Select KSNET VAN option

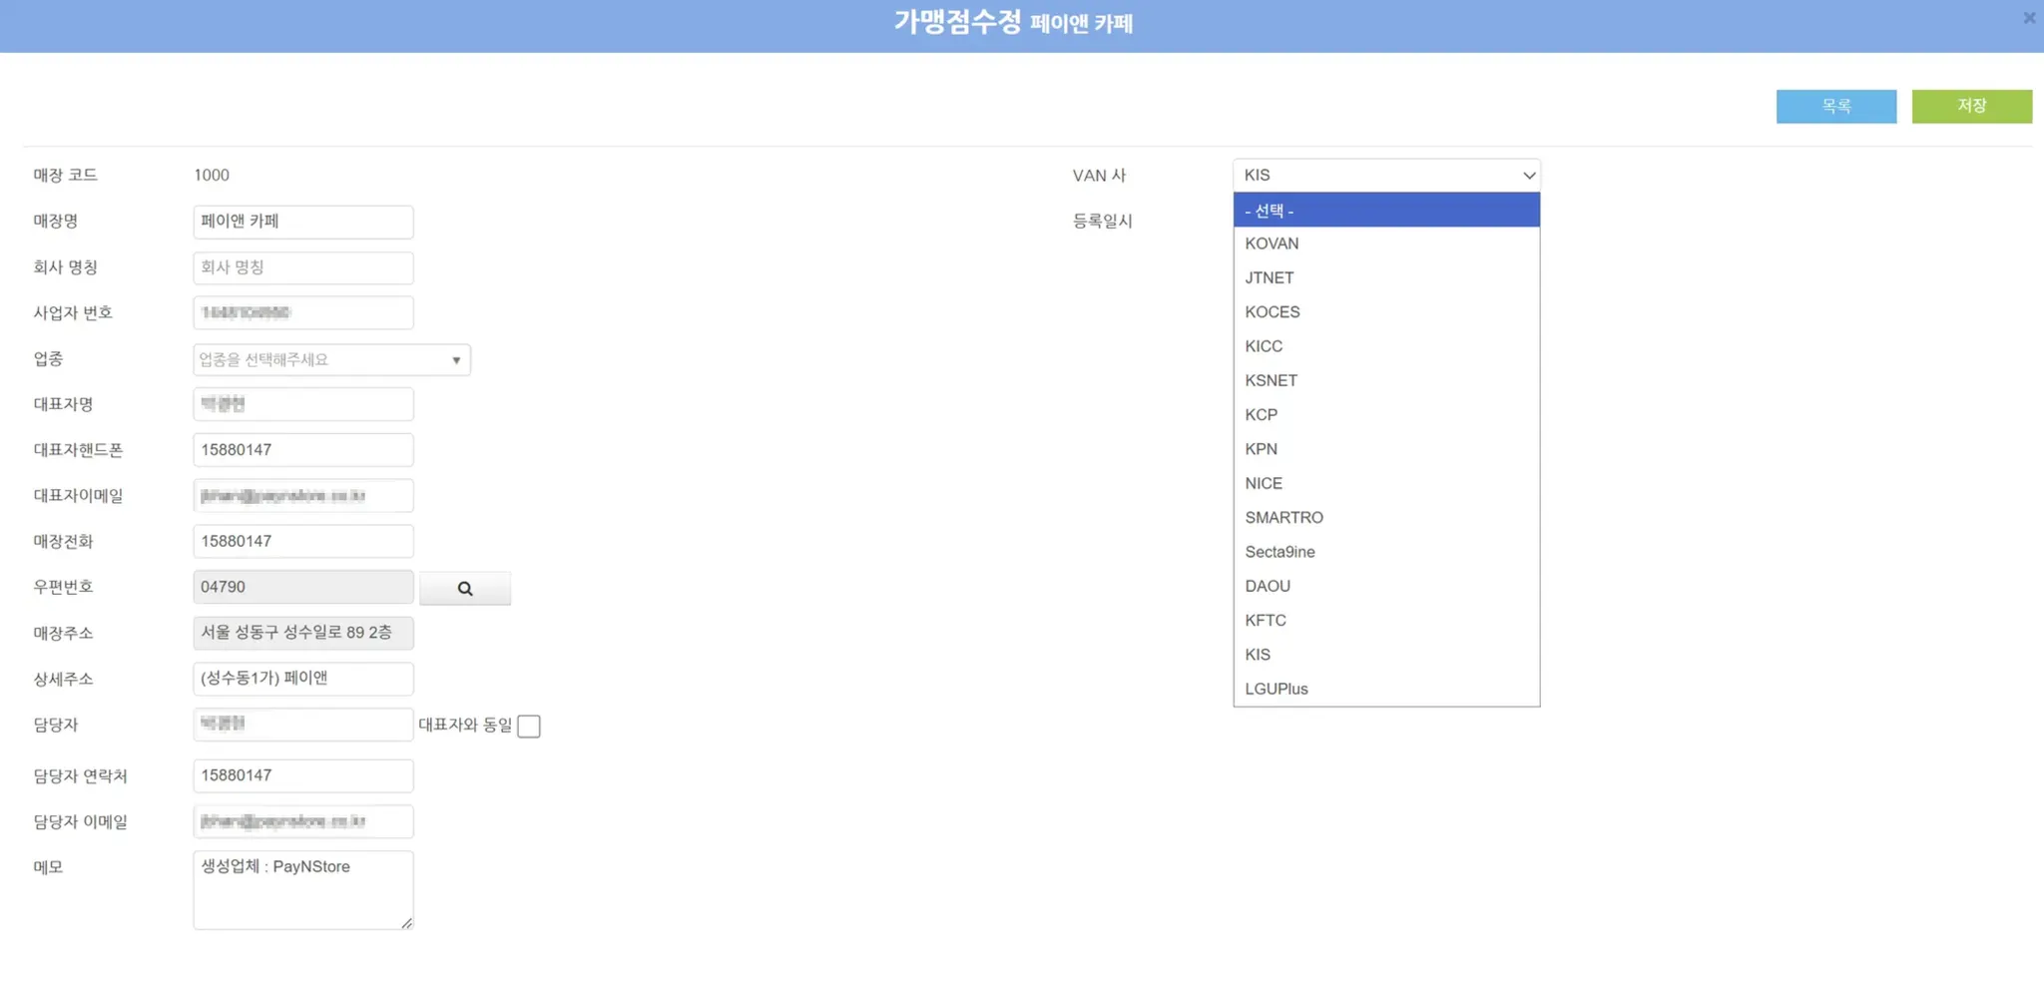(x=1386, y=380)
